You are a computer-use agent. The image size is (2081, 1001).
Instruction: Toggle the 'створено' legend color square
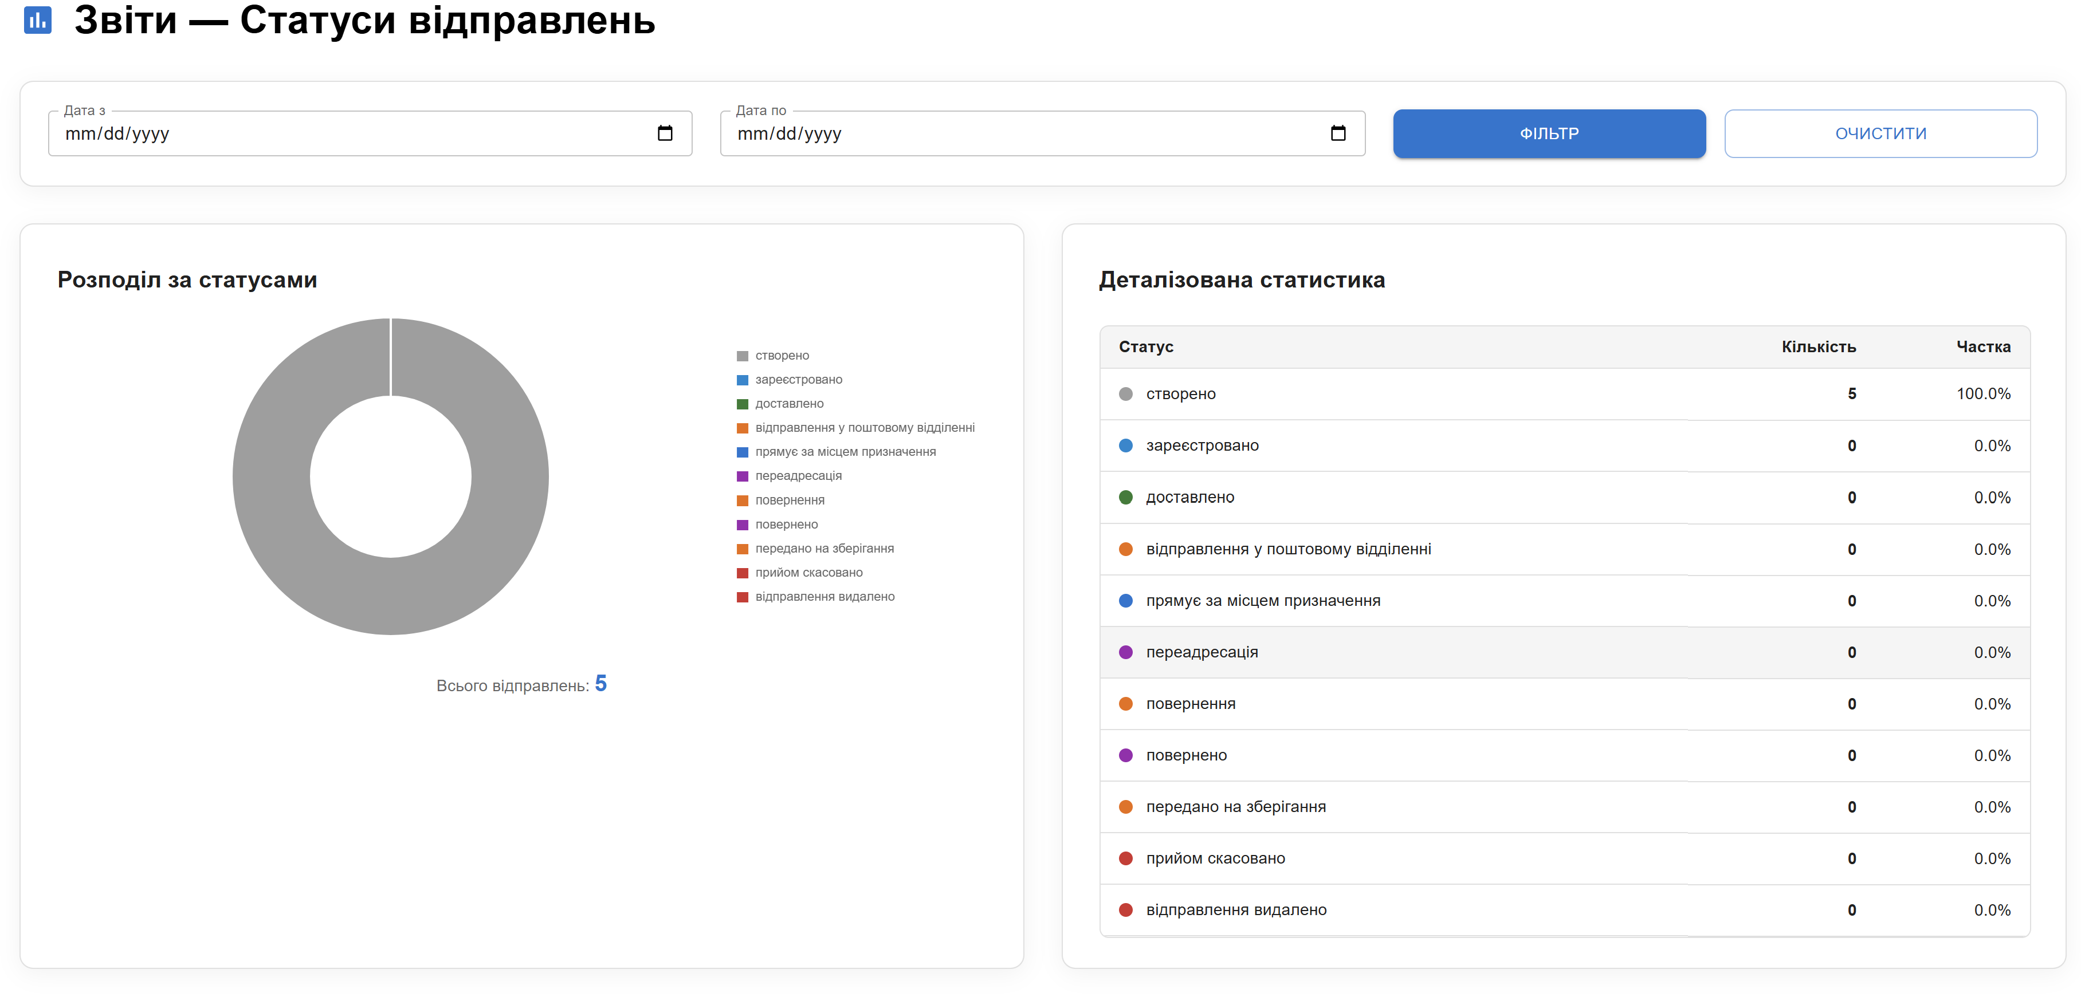[x=743, y=356]
